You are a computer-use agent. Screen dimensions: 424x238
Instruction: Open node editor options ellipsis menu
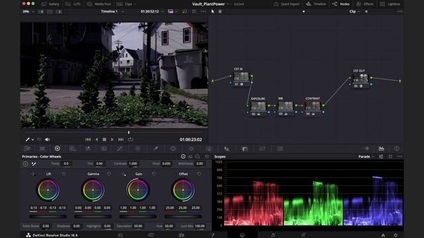click(x=399, y=12)
